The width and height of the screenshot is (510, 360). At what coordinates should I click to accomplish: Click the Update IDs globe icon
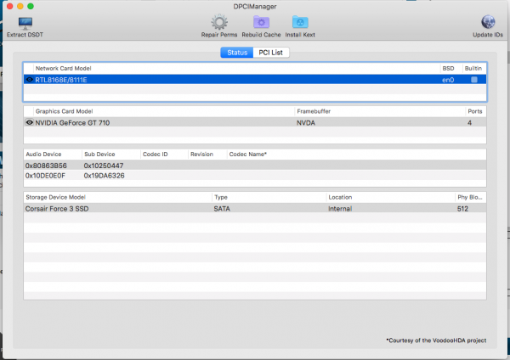[x=489, y=22]
